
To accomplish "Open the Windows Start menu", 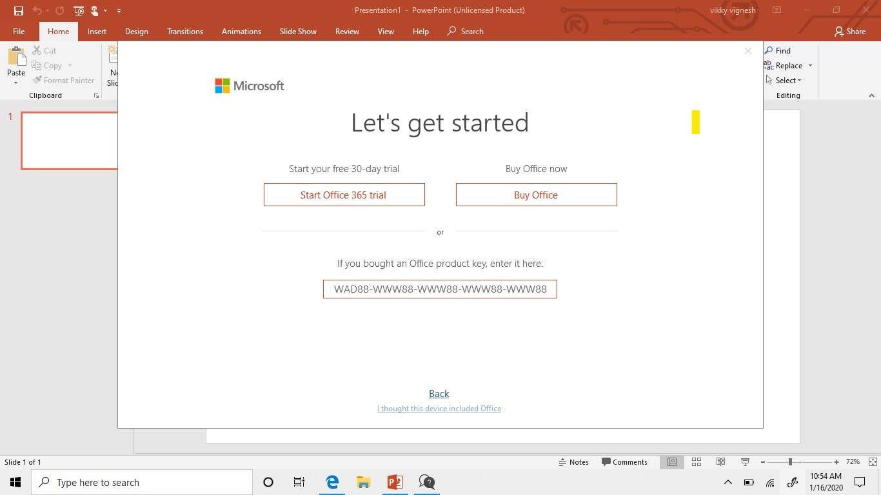I will 15,482.
